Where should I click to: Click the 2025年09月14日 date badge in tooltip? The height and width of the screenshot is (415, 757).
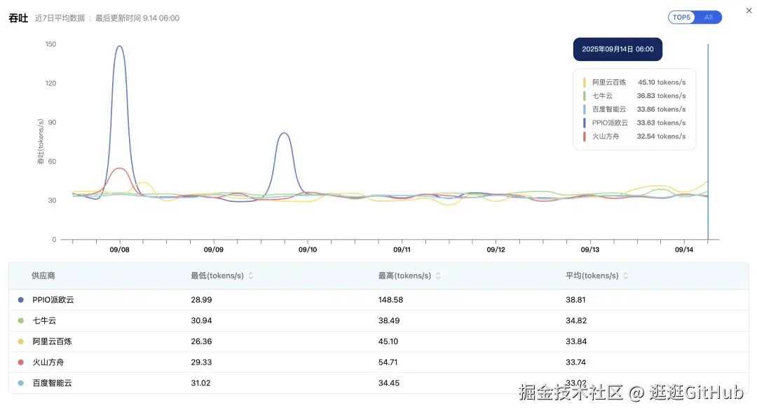click(x=618, y=49)
